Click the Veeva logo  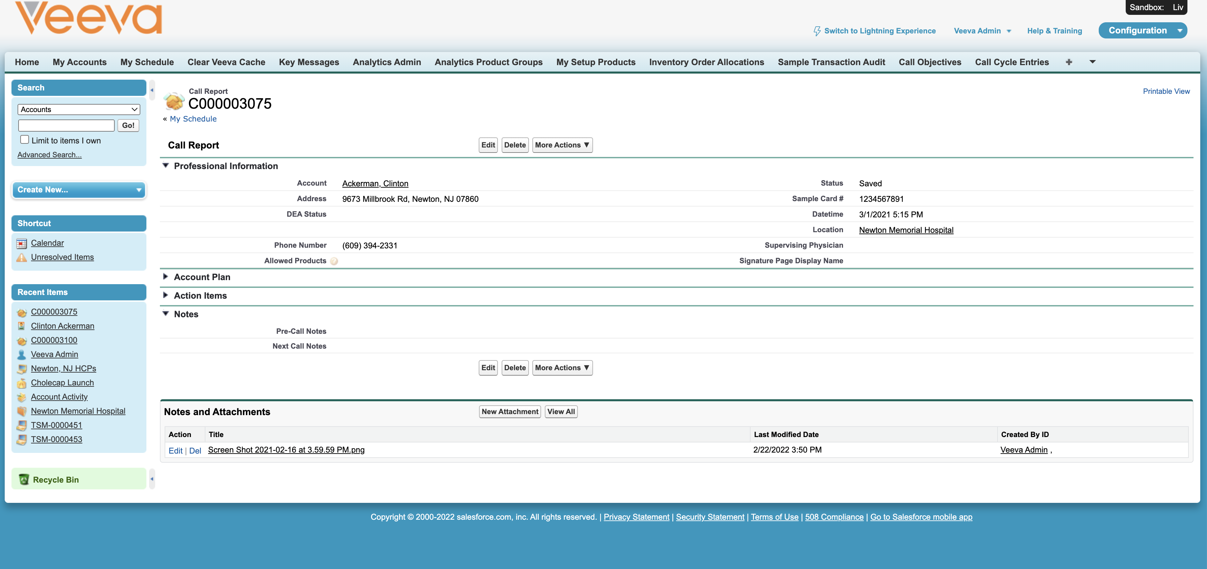(88, 19)
